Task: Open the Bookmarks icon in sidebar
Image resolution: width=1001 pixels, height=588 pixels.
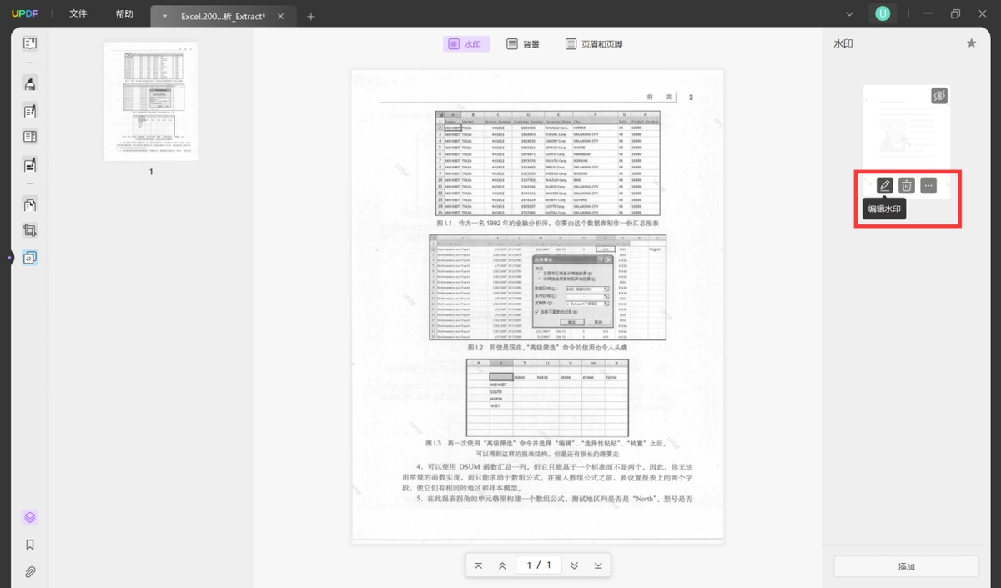Action: pyautogui.click(x=30, y=545)
